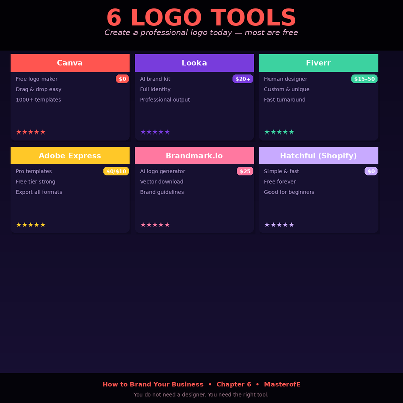403x403 pixels.
Task: Click 'AI brand kit' text
Action: point(155,79)
